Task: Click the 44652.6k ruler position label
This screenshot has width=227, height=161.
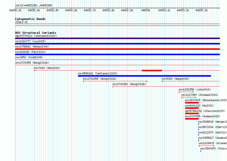Action: point(71,10)
